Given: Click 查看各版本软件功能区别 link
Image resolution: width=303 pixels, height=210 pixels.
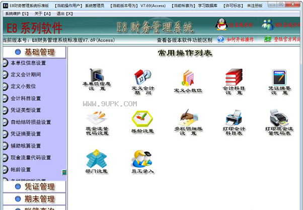Looking at the screenshot, I should (185, 40).
